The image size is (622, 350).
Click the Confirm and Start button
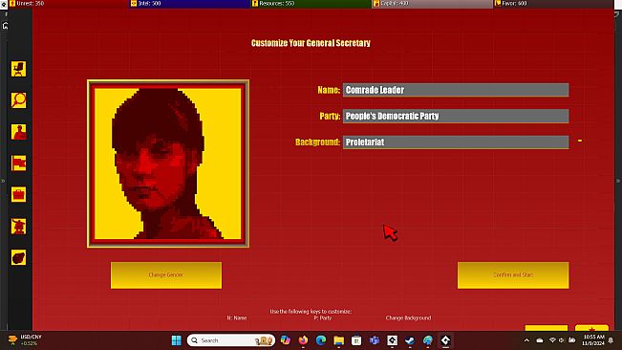513,275
